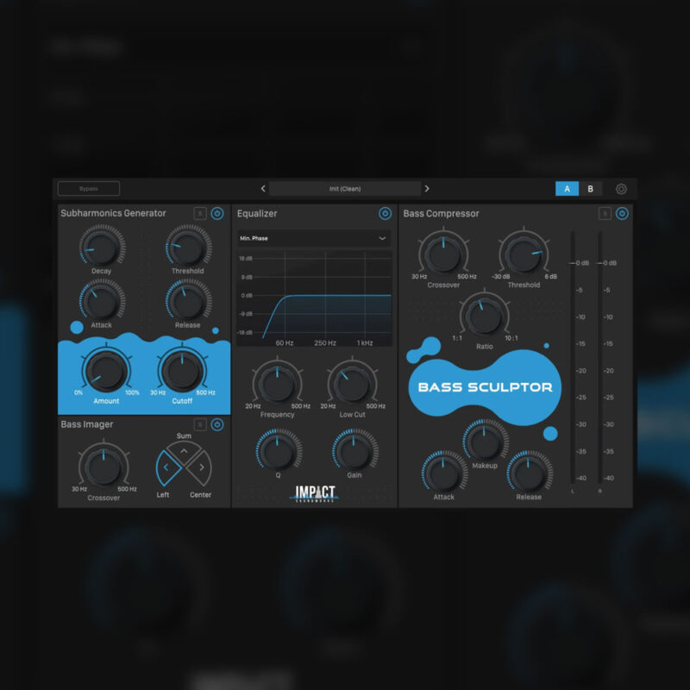The image size is (690, 690).
Task: Solo the Bass Imager section
Action: click(200, 424)
